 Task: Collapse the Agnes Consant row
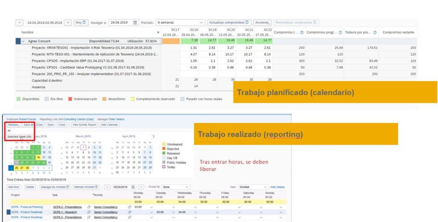[23, 41]
